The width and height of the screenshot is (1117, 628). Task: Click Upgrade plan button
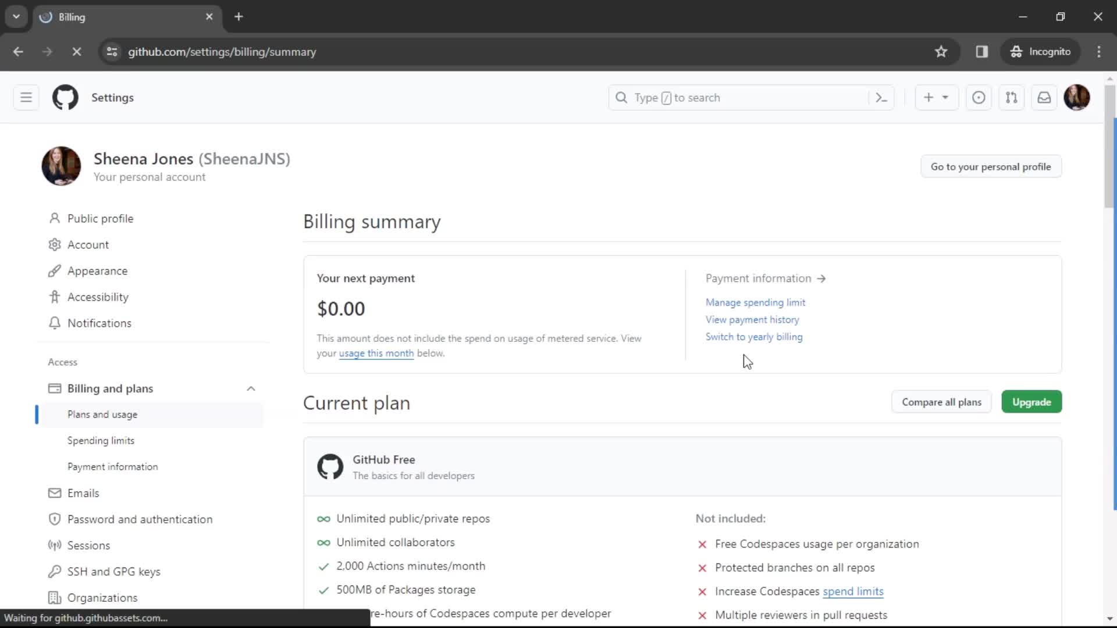(x=1031, y=402)
